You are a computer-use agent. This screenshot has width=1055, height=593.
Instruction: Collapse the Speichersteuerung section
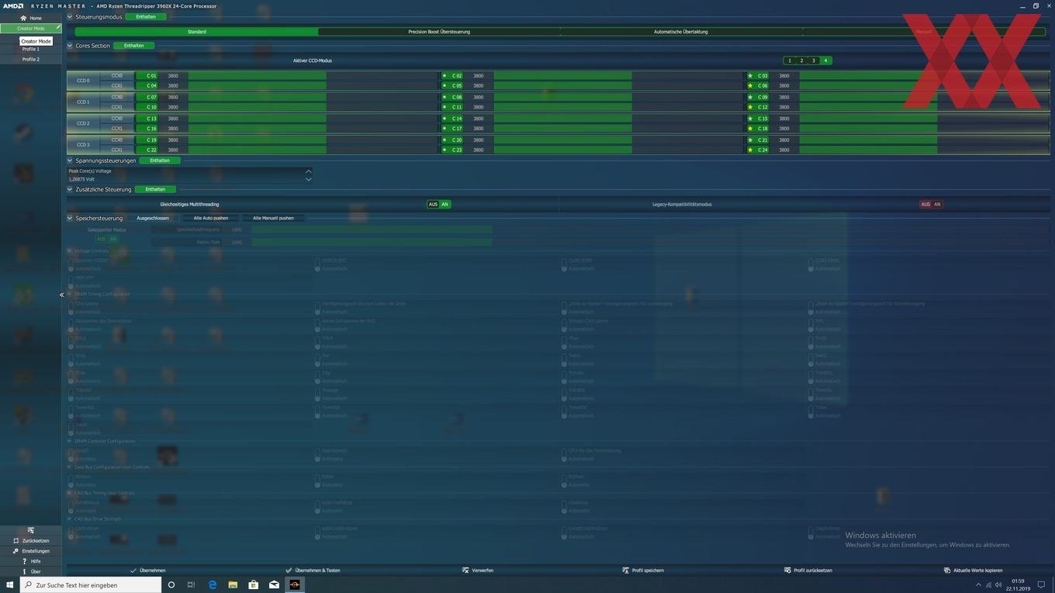pos(70,218)
